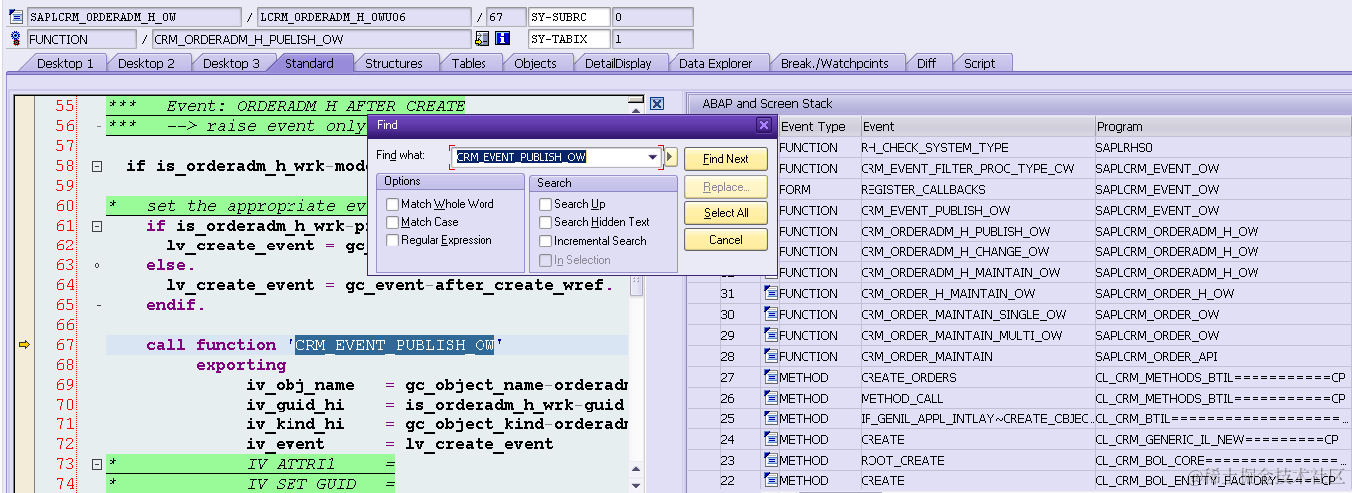Open the Tables tab
Viewport: 1352px width, 493px height.
(469, 63)
